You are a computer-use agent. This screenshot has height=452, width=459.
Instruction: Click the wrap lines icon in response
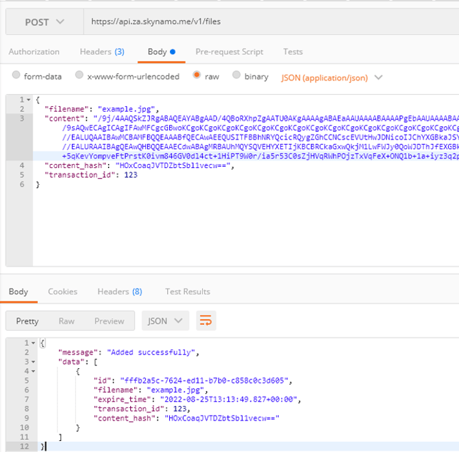point(206,320)
